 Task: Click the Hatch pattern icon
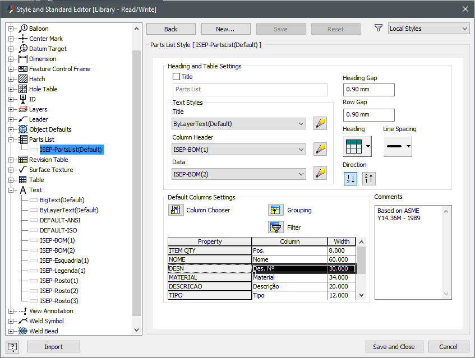coord(23,79)
